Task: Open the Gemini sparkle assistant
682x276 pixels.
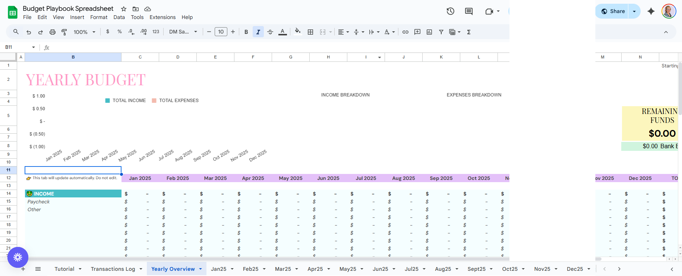Action: 651,11
